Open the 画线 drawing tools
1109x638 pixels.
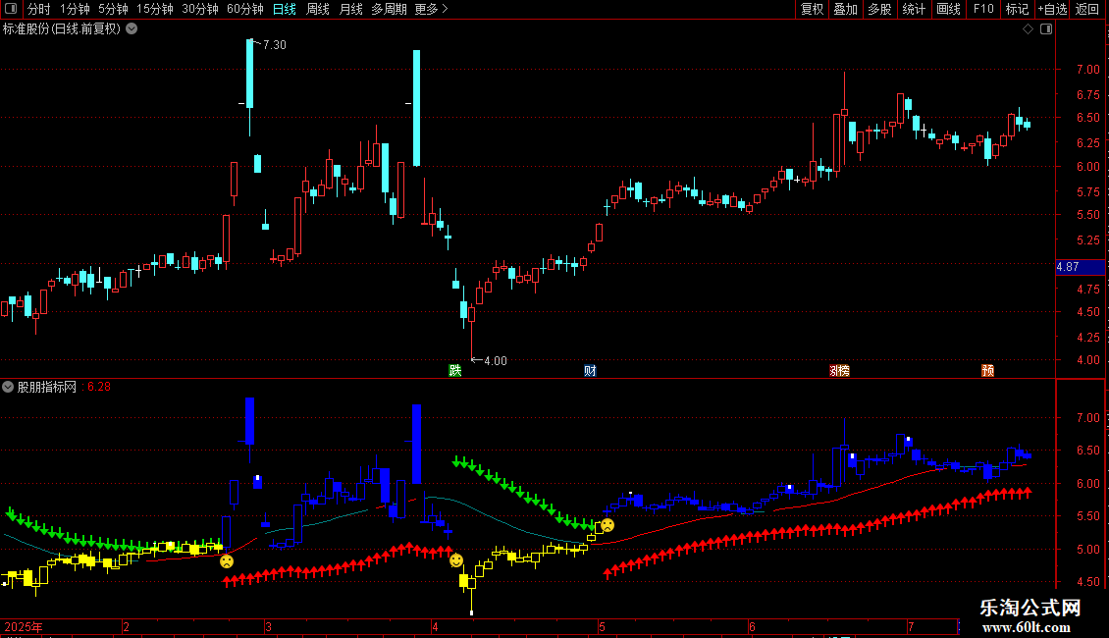pos(948,9)
